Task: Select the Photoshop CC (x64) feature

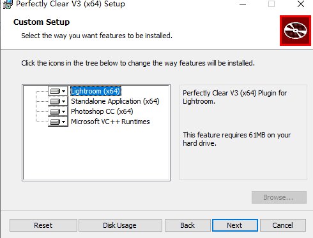Action: pos(102,111)
